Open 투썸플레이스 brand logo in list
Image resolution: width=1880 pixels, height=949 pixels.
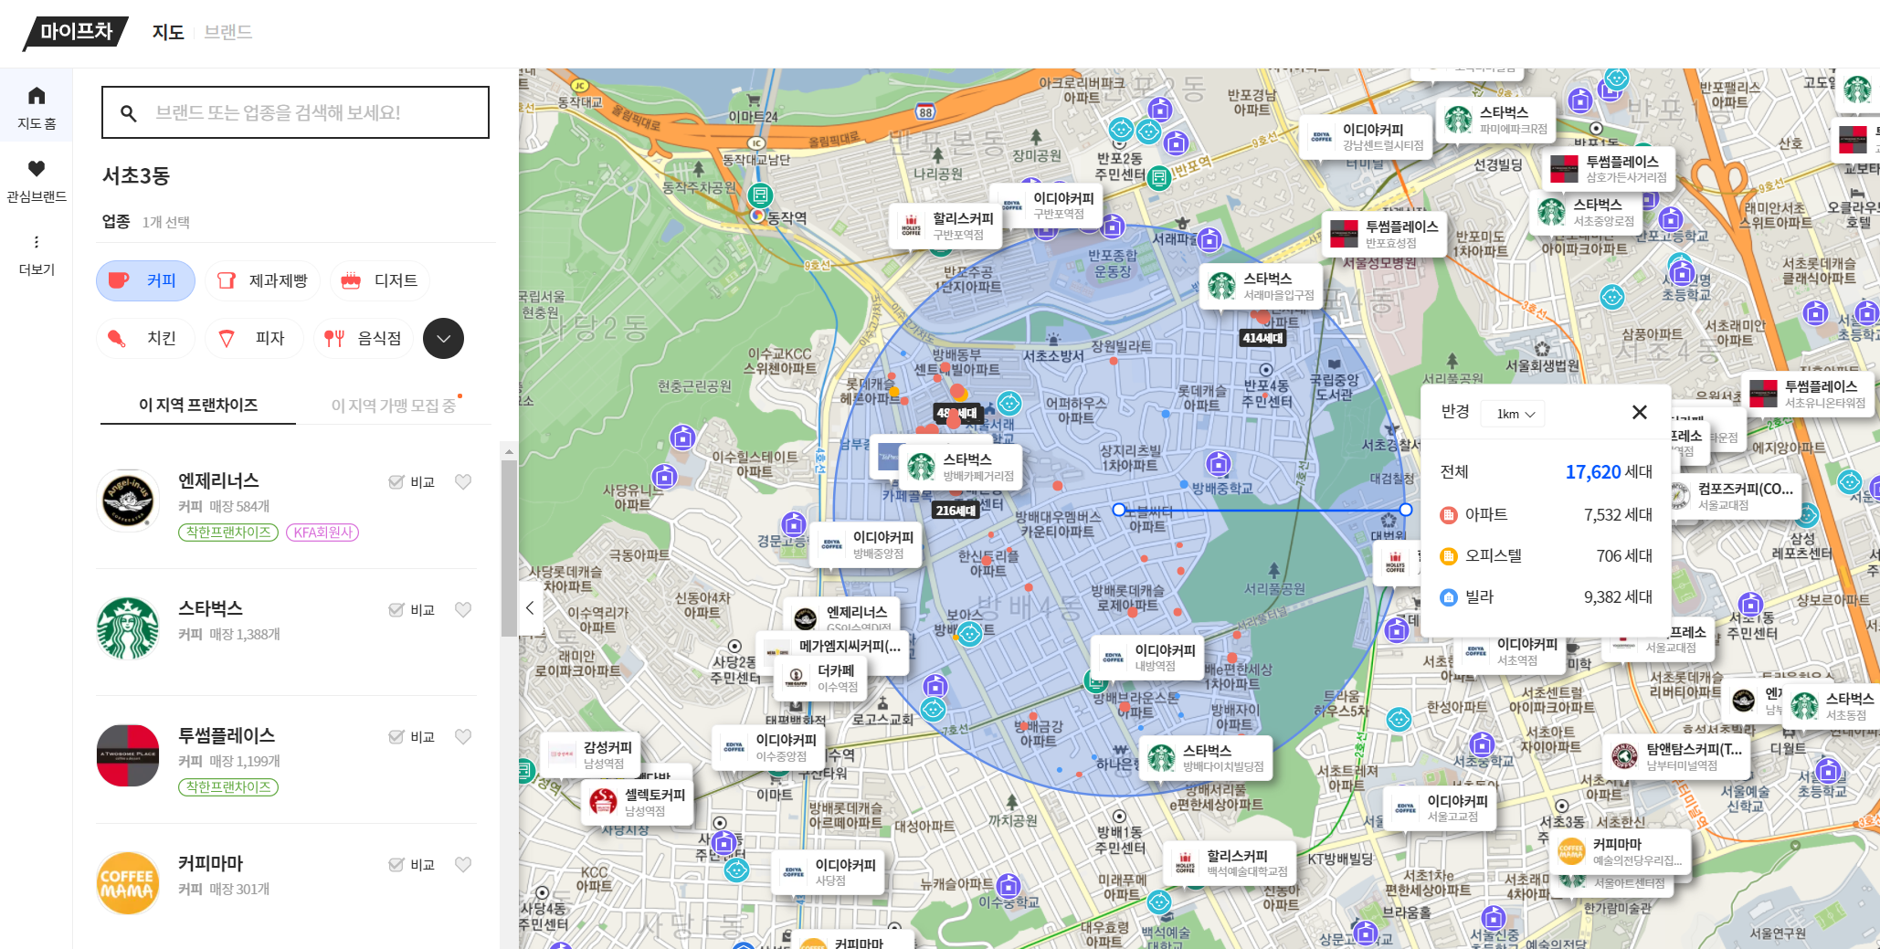click(x=128, y=755)
